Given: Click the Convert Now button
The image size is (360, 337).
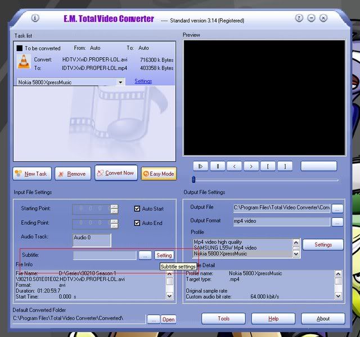Looking at the screenshot, I should point(116,173).
